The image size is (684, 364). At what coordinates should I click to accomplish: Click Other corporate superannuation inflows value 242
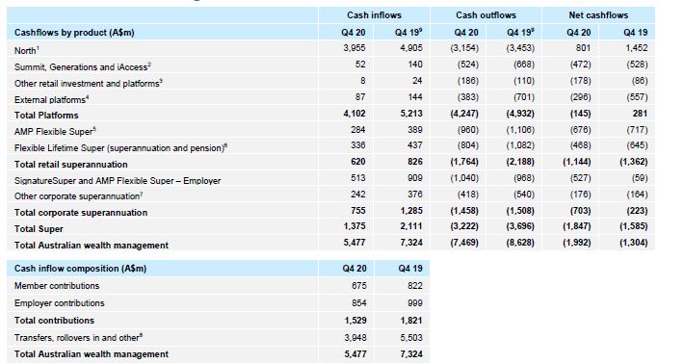(358, 194)
